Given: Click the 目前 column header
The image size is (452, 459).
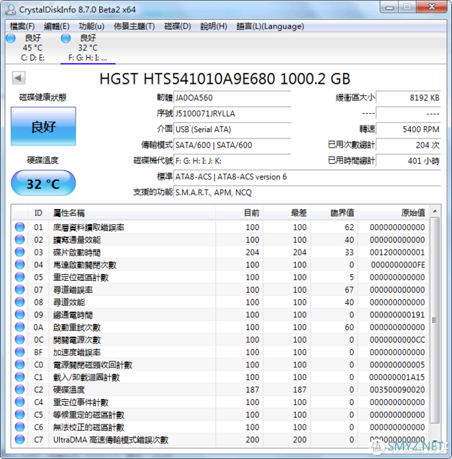Looking at the screenshot, I should 239,213.
